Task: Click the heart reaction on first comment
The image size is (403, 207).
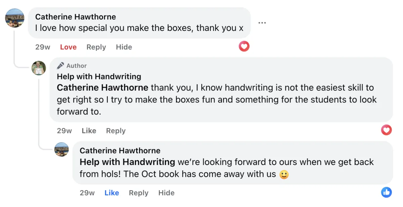Action: point(244,46)
